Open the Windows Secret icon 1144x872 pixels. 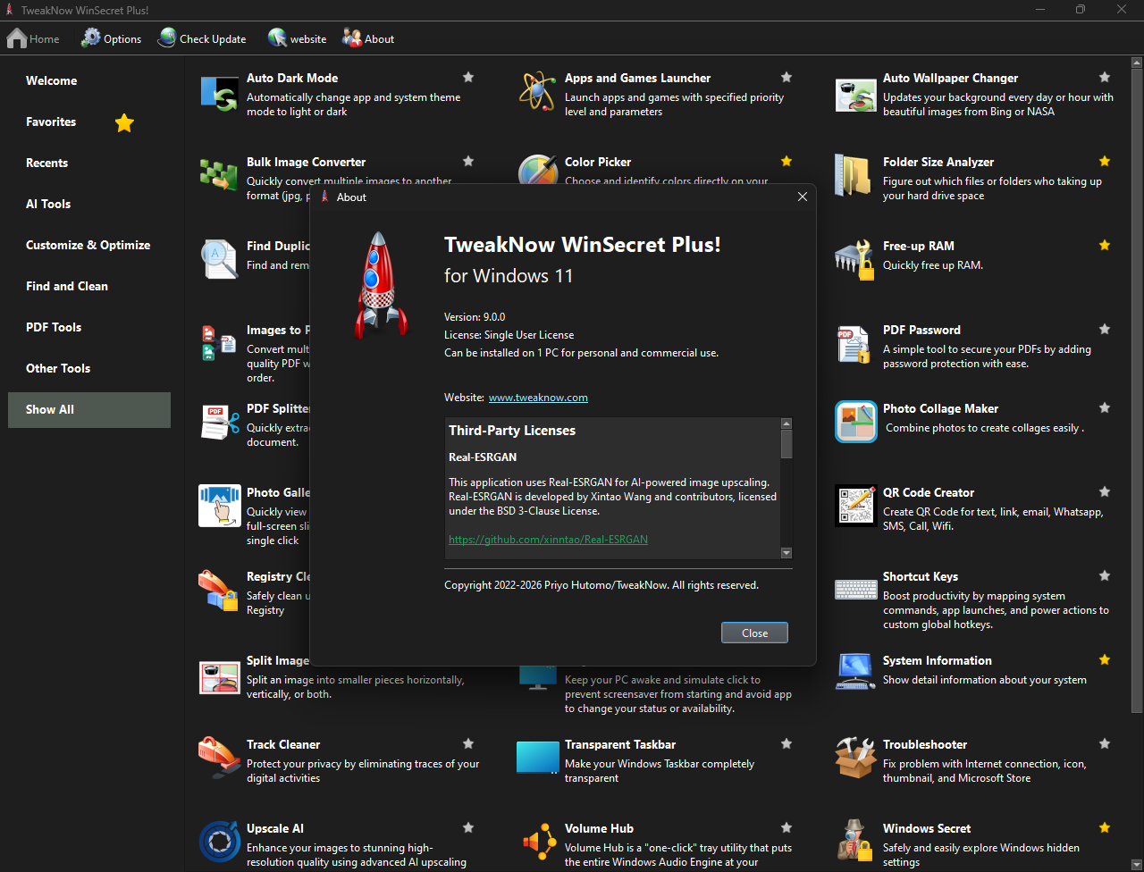click(854, 841)
